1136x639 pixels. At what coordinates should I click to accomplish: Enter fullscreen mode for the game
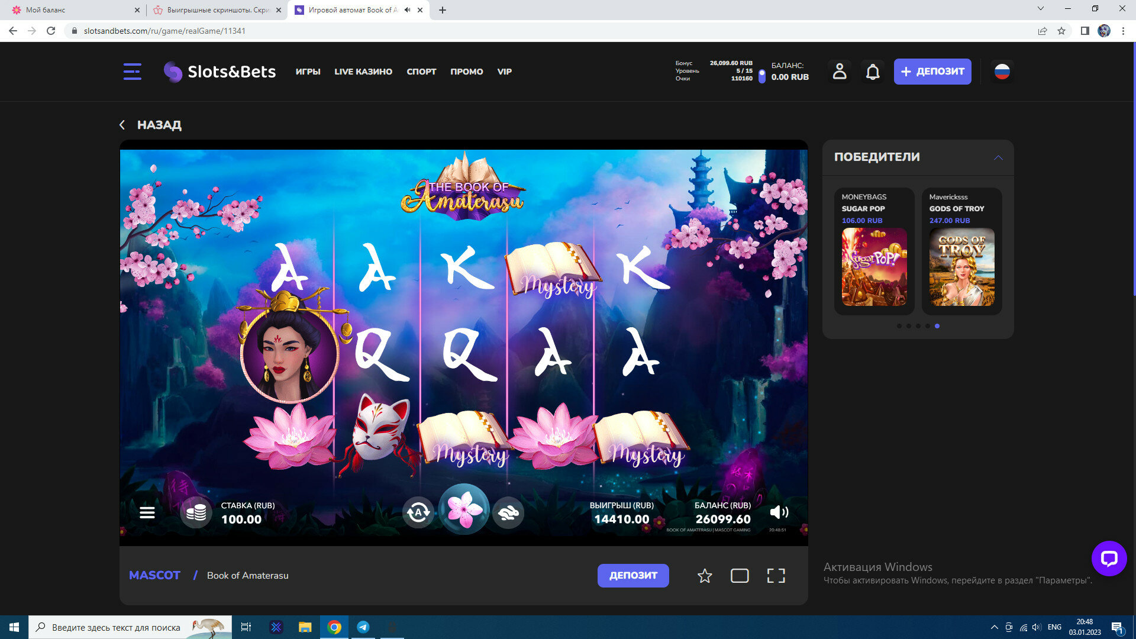tap(776, 576)
